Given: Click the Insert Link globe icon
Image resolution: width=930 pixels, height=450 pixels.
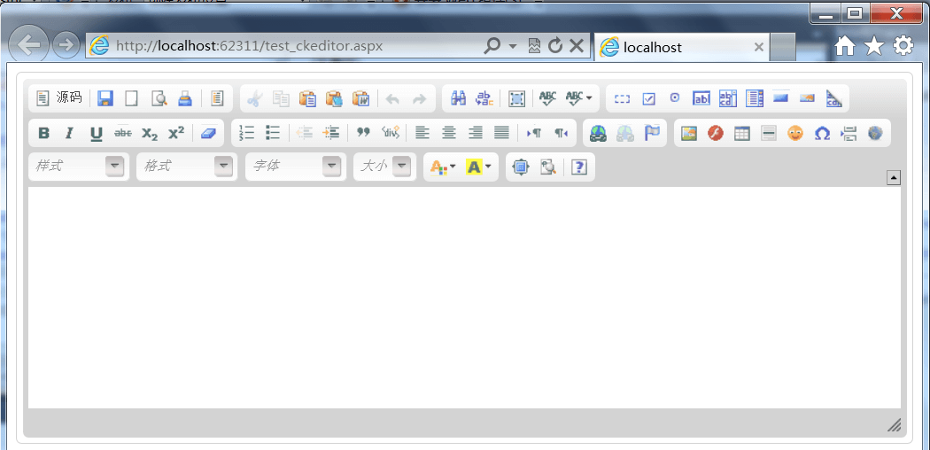Looking at the screenshot, I should click(599, 133).
